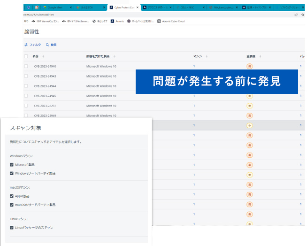The width and height of the screenshot is (307, 246).
Task: Open the ホームページが完成 bookmark
Action: [140, 21]
